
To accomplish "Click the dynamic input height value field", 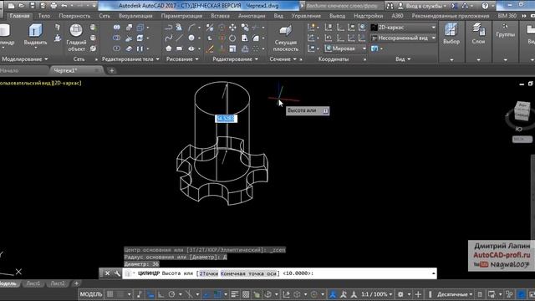I will coord(226,119).
